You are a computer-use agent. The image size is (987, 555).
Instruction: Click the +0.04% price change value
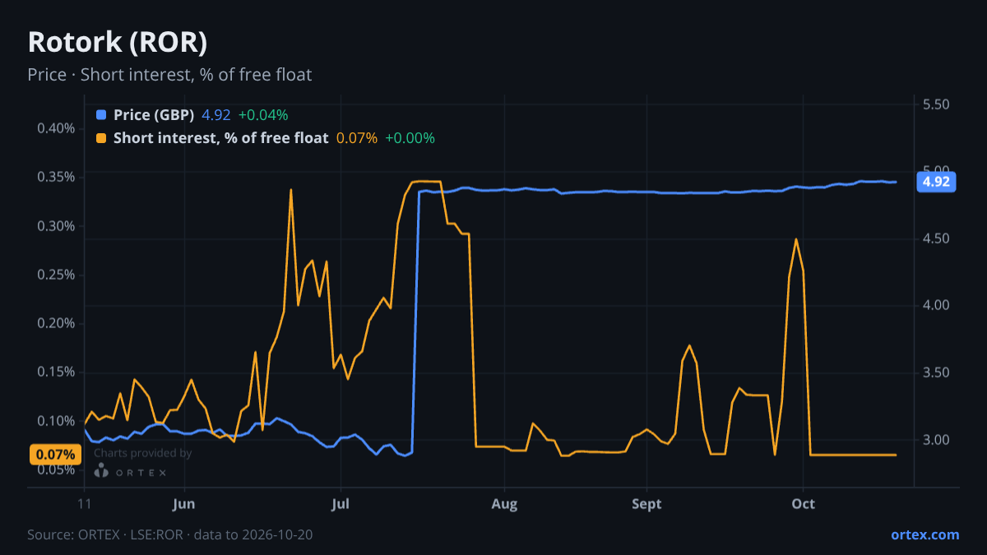pyautogui.click(x=263, y=115)
